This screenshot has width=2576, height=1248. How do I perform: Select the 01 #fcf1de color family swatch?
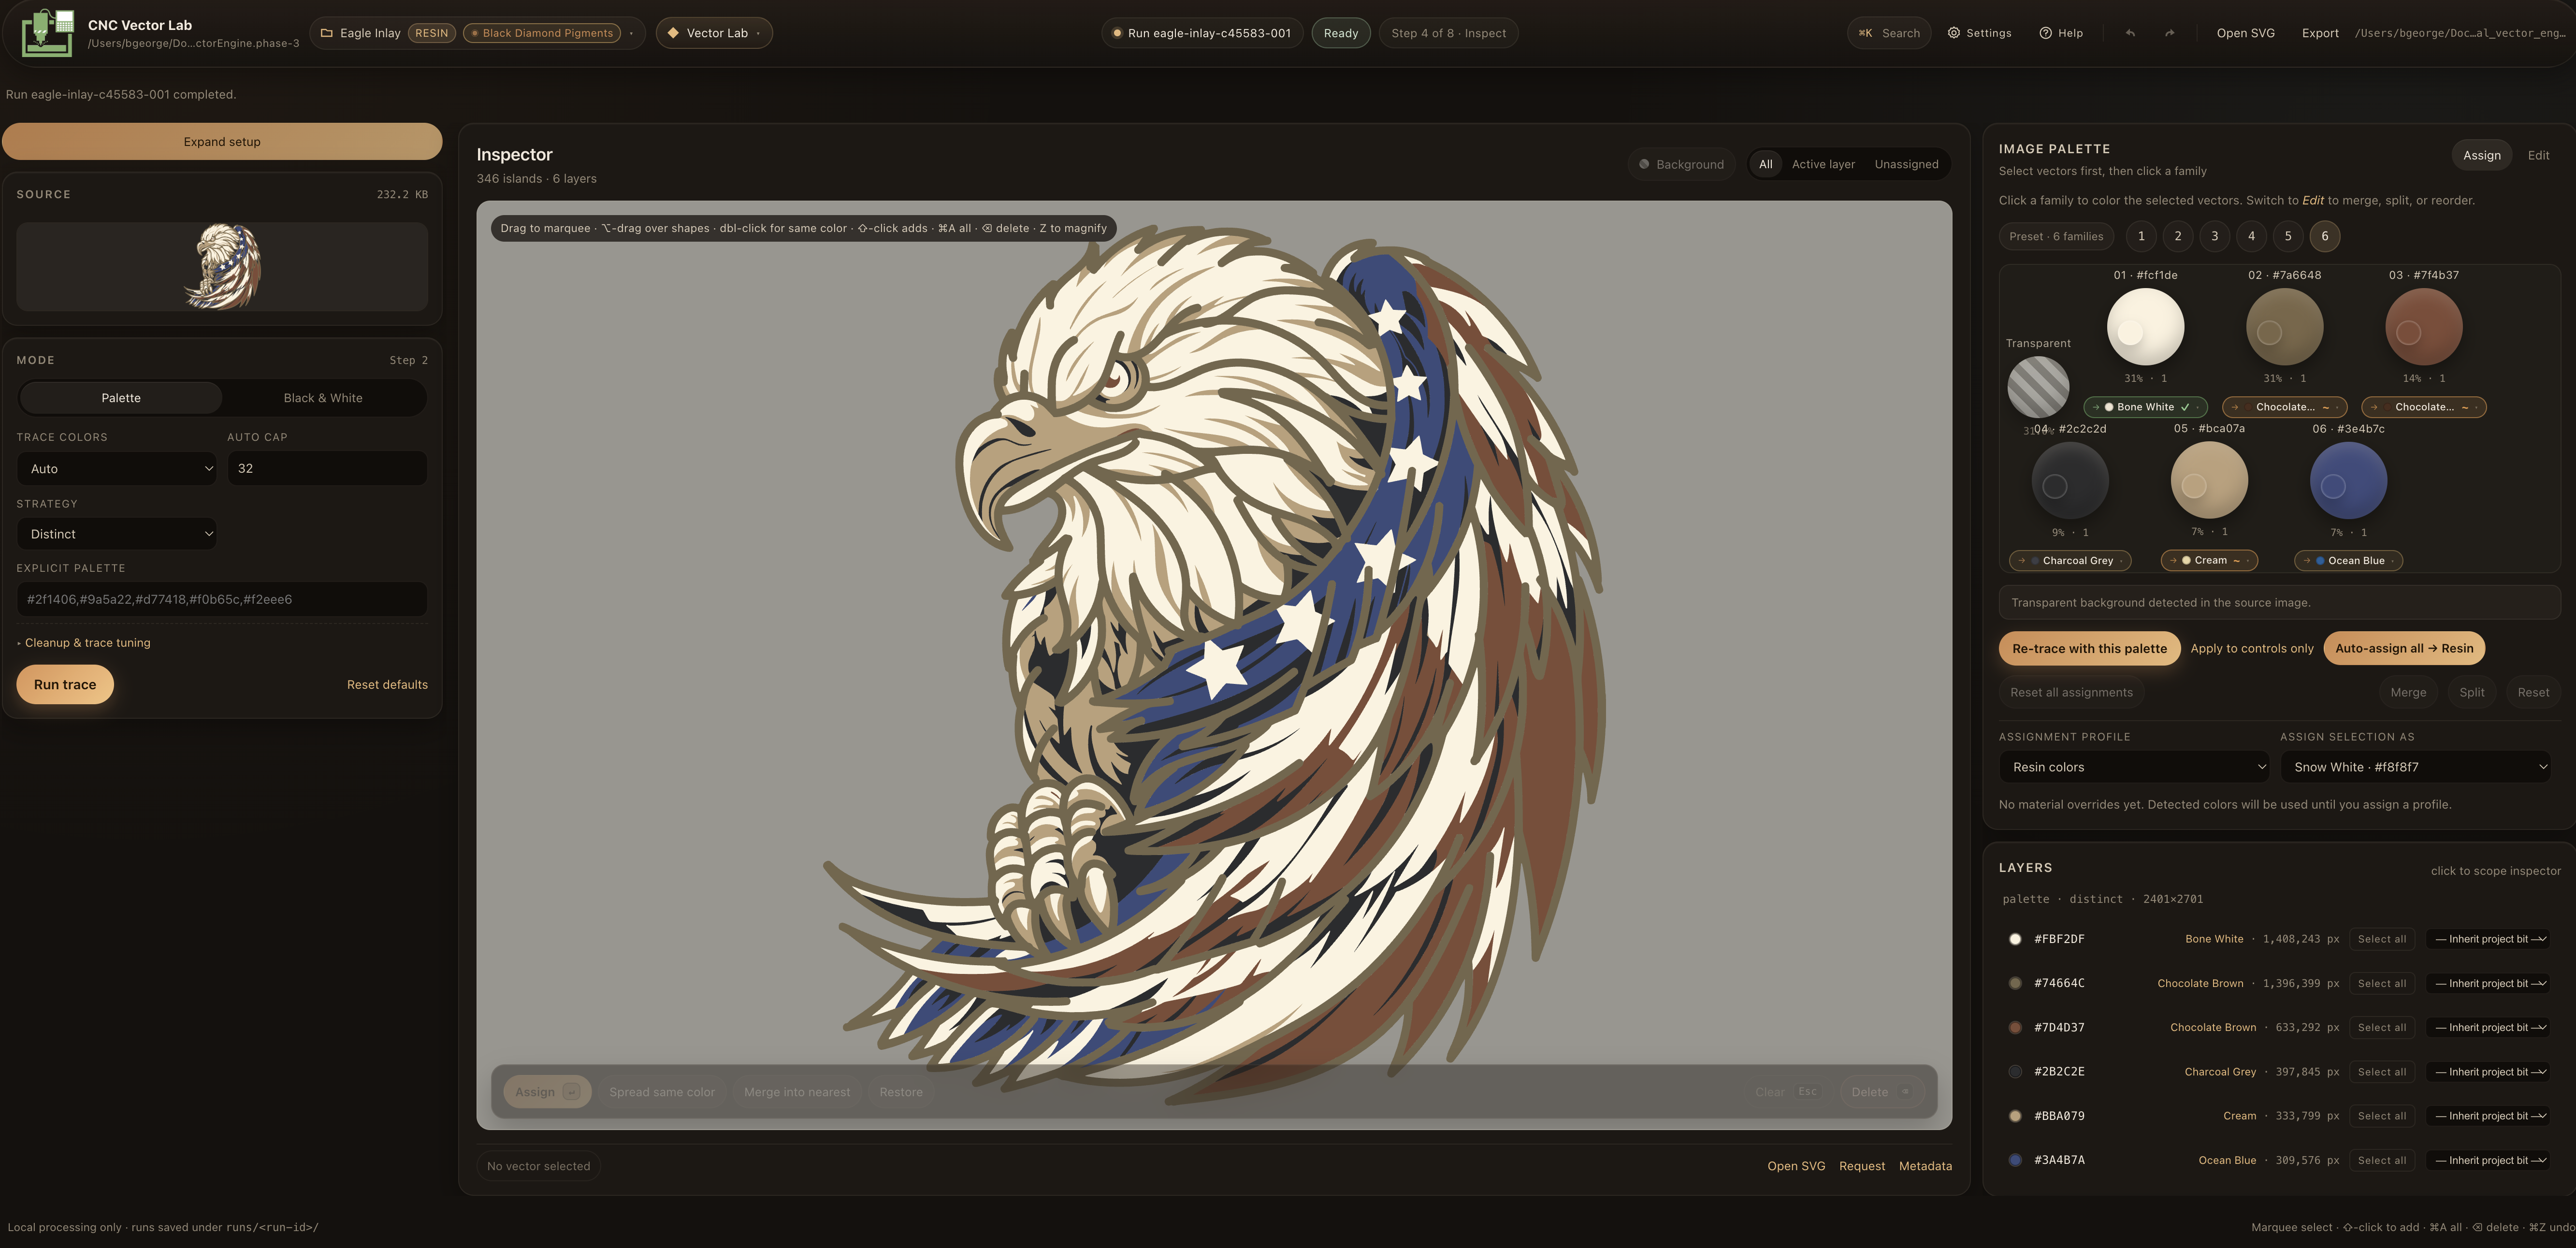coord(2145,327)
